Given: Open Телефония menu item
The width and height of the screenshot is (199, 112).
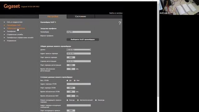Looking at the screenshot, I should (x=11, y=31).
